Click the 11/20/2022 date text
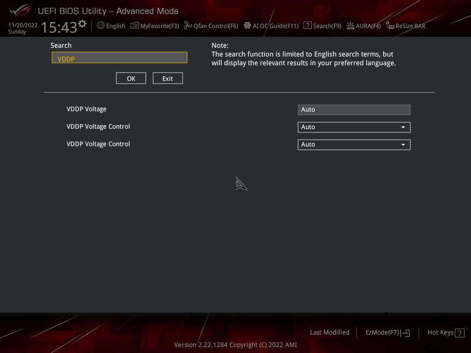The width and height of the screenshot is (471, 353). point(23,25)
